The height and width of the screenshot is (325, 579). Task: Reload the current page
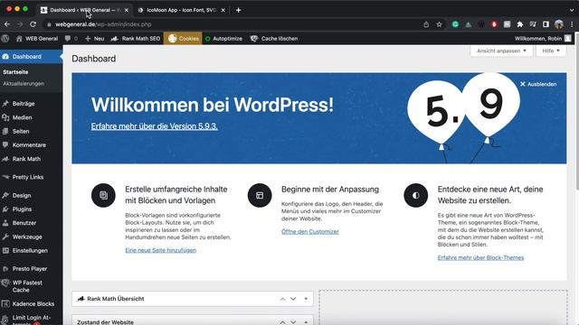pyautogui.click(x=33, y=24)
